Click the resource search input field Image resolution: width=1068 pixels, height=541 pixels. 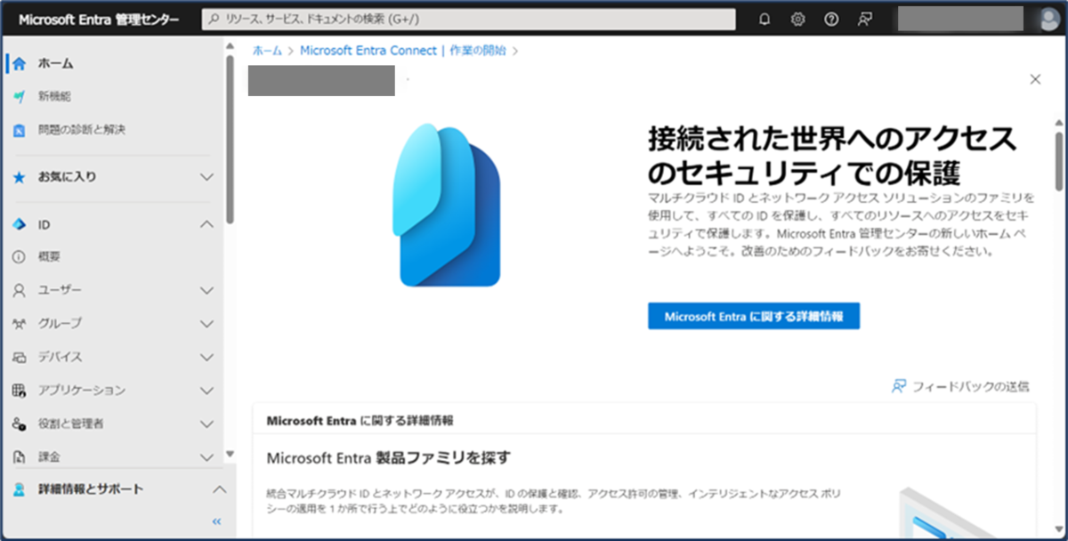(469, 20)
